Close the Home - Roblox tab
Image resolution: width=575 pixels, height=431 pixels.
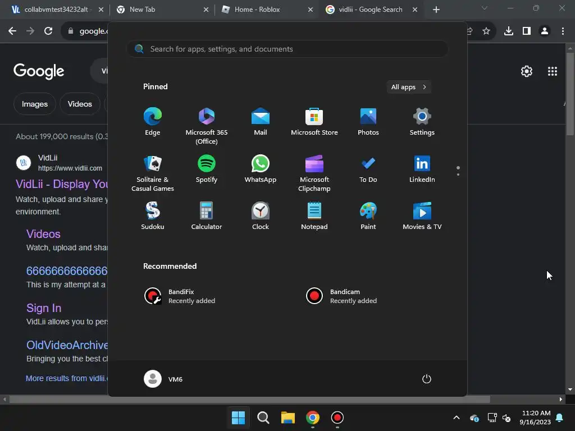tap(311, 10)
